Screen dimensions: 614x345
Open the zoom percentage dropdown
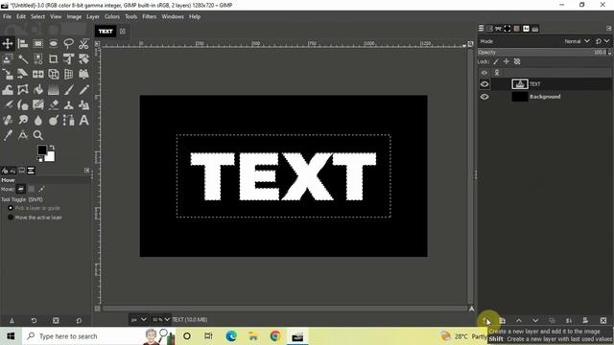161,319
